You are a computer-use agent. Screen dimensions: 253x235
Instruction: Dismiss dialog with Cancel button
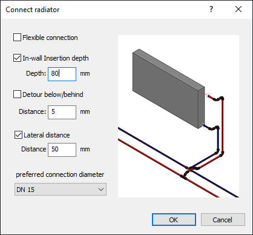(223, 220)
